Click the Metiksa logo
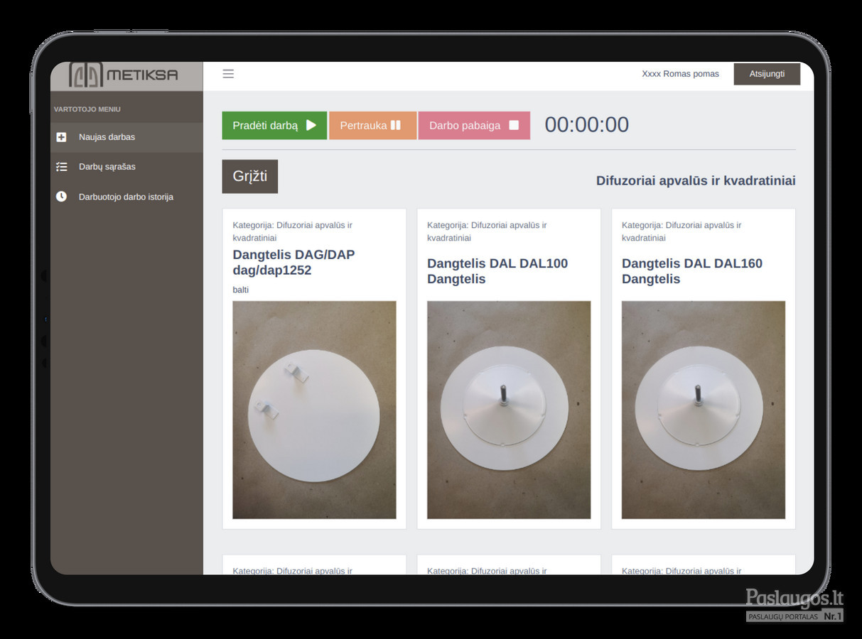The height and width of the screenshot is (639, 862). [x=124, y=75]
